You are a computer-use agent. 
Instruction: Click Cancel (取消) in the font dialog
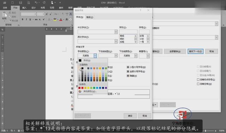click(x=144, y=116)
